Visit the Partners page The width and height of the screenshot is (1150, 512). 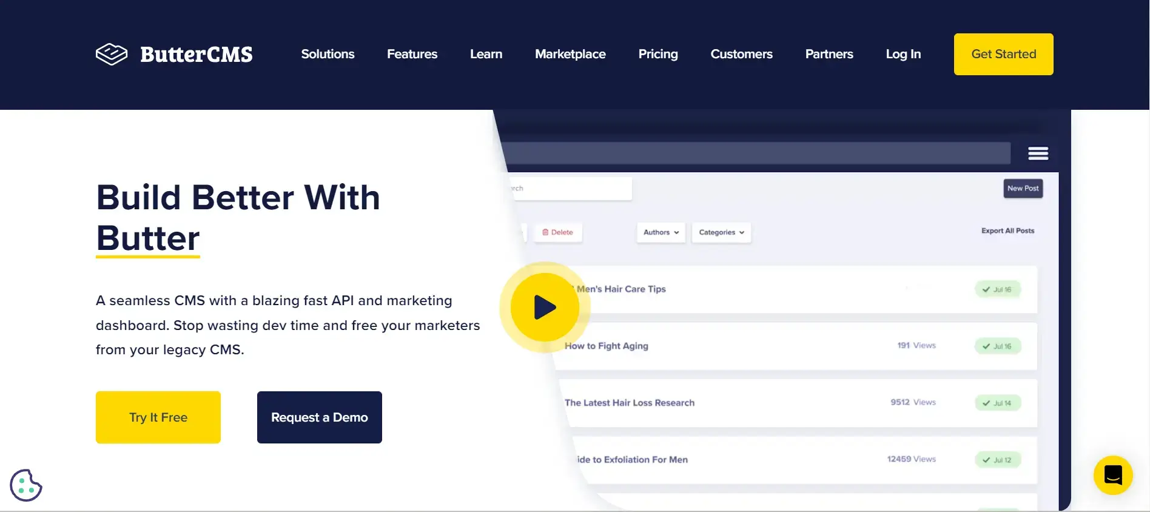(829, 54)
